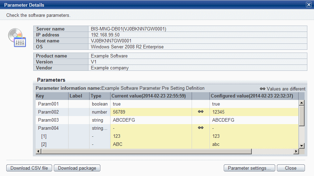Click the Parameter information name text
This screenshot has width=314, height=176.
[x=120, y=88]
